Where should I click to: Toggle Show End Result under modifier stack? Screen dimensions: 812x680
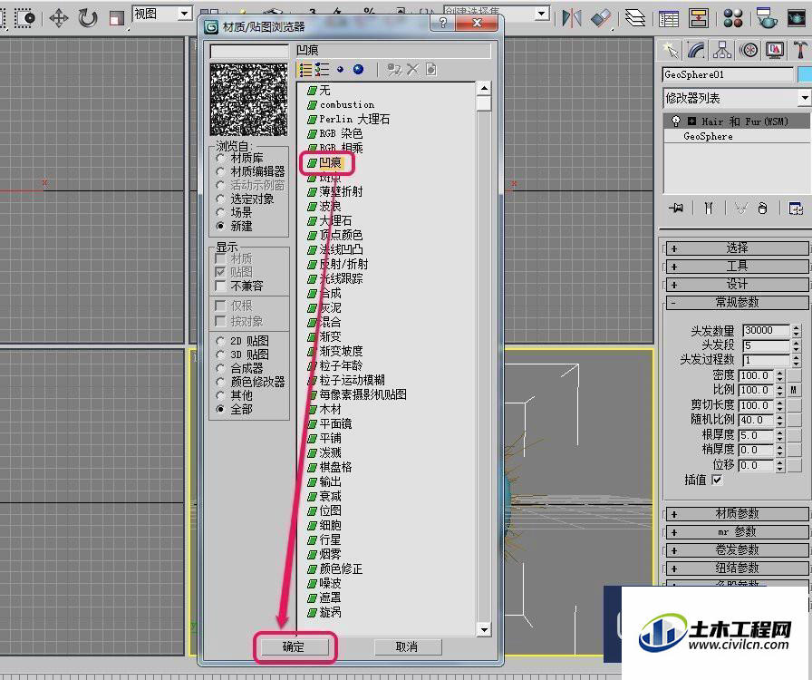709,208
